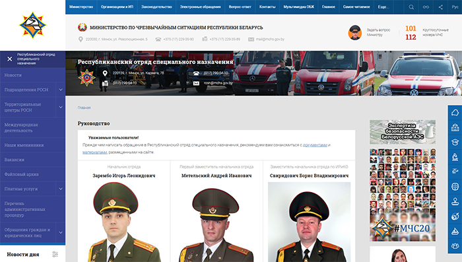The image size is (462, 262).
Task: Click the building icon in right sidebar
Action: coord(455,127)
